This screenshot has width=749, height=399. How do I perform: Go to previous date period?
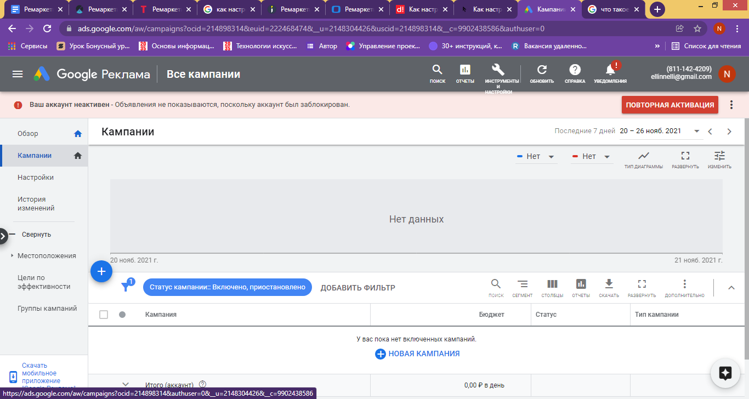(710, 132)
